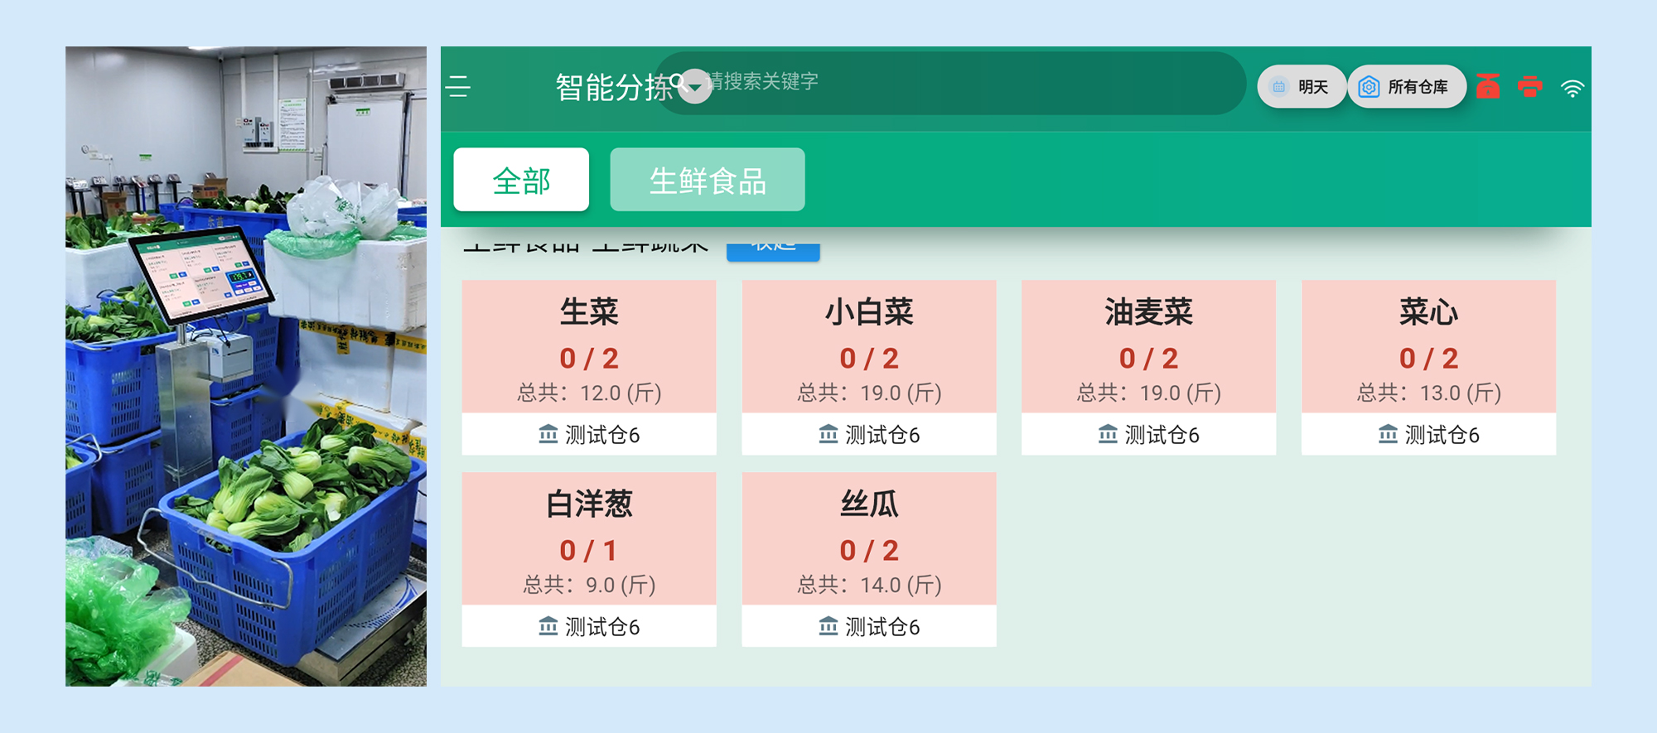
Task: Click the WiFi status icon
Action: 1572,89
